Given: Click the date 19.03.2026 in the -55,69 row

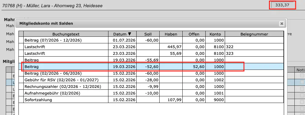Looking at the screenshot, I should pos(124,60).
